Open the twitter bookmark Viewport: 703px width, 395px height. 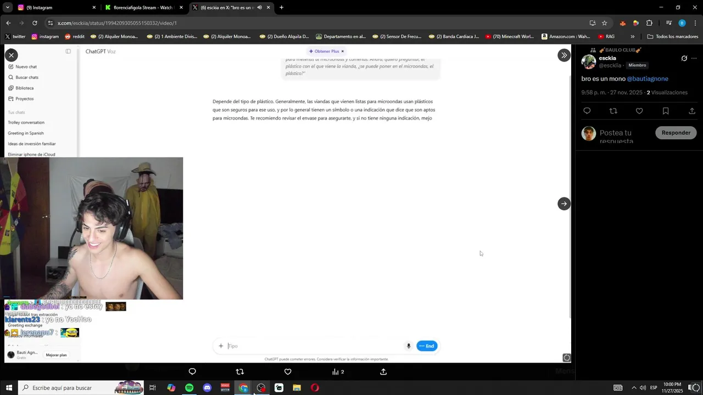click(x=15, y=37)
